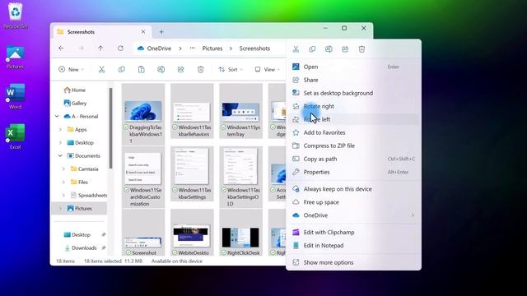Collapse the A - Personal tree node
This screenshot has height=296, width=527.
57,117
